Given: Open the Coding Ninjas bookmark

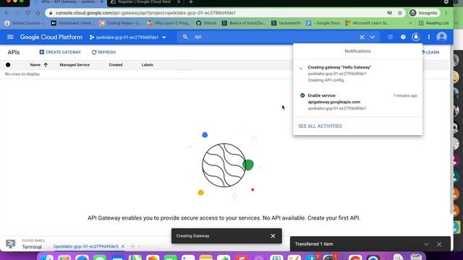Looking at the screenshot, I should point(121,23).
